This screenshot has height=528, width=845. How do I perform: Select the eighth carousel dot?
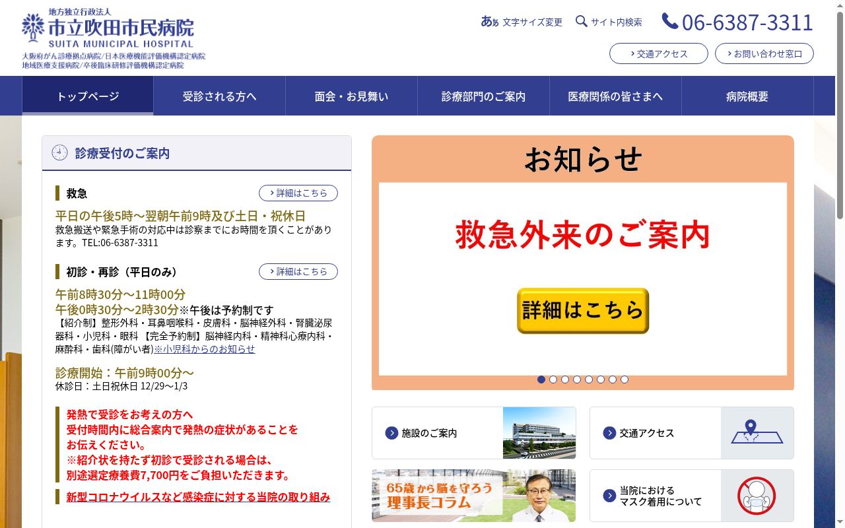click(625, 379)
